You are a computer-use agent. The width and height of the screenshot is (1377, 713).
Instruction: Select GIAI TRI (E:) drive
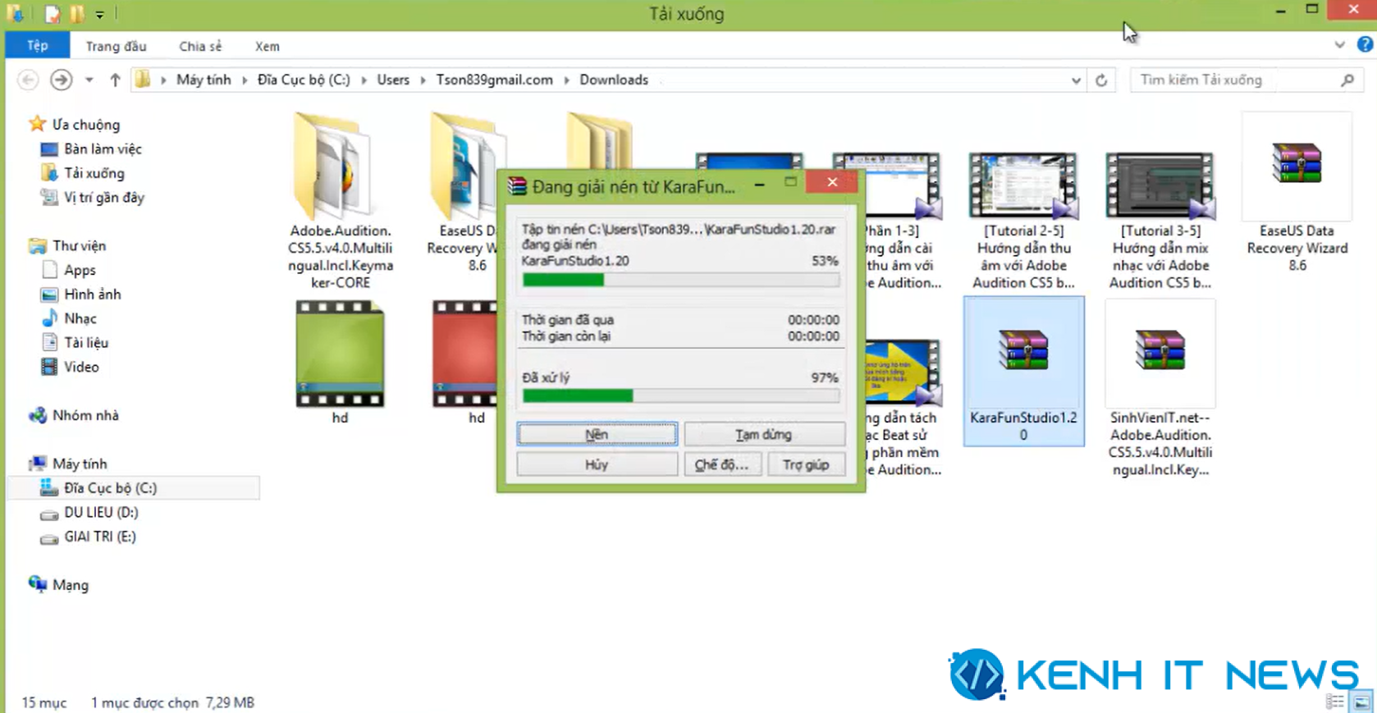(x=99, y=537)
